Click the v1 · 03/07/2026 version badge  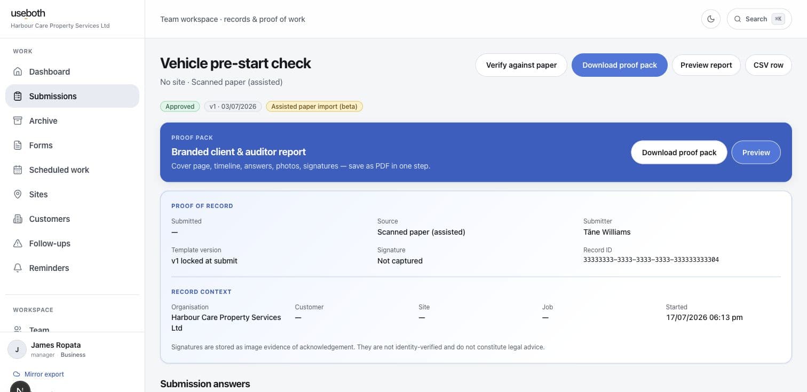click(x=233, y=106)
